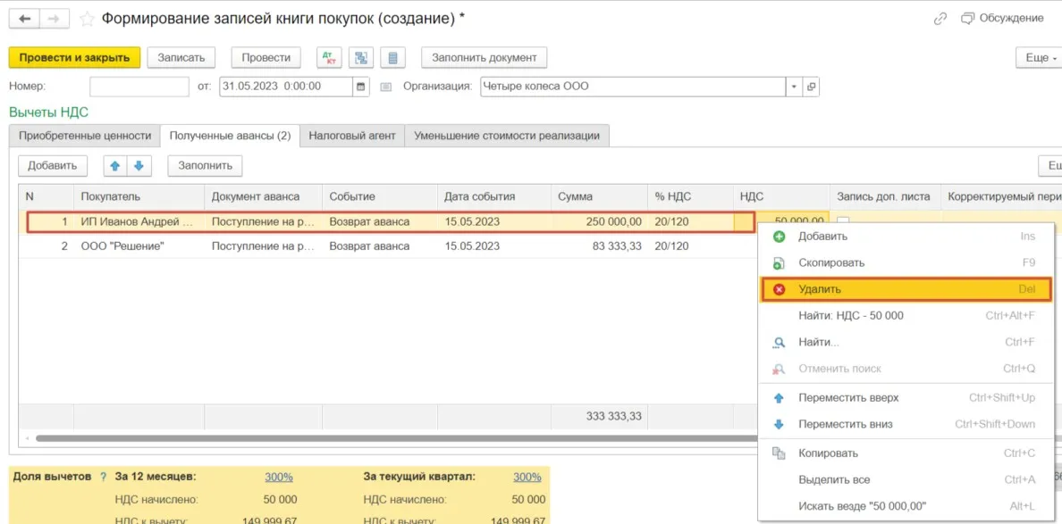1062x524 pixels.
Task: Open the 300% link for 12 months
Action: pyautogui.click(x=278, y=477)
